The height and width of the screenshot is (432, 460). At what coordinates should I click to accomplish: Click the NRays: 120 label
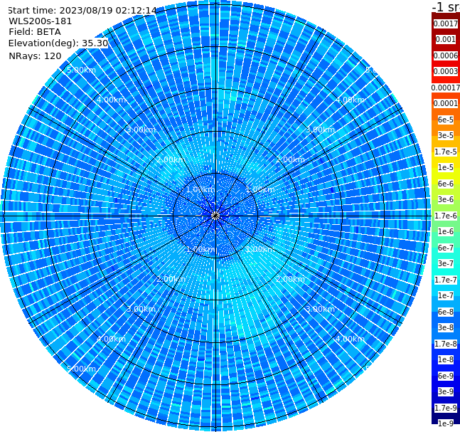pyautogui.click(x=35, y=56)
